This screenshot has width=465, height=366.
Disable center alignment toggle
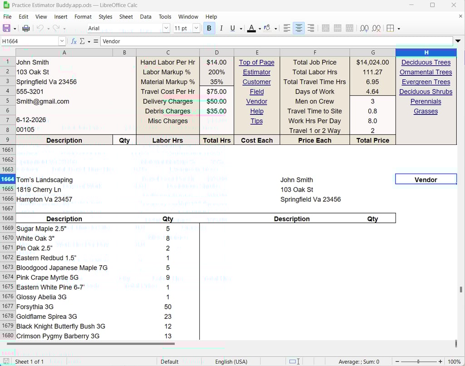point(298,28)
